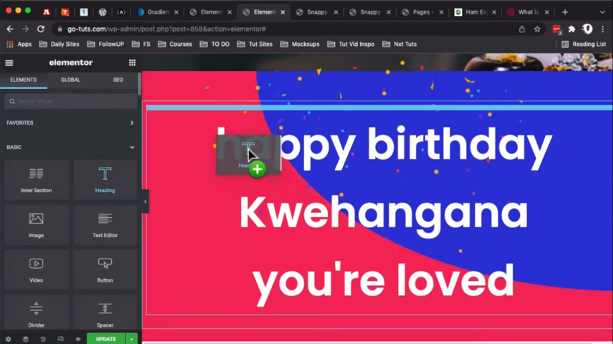The height and width of the screenshot is (344, 613).
Task: Open the Apps bookmarks shortcut
Action: point(19,44)
